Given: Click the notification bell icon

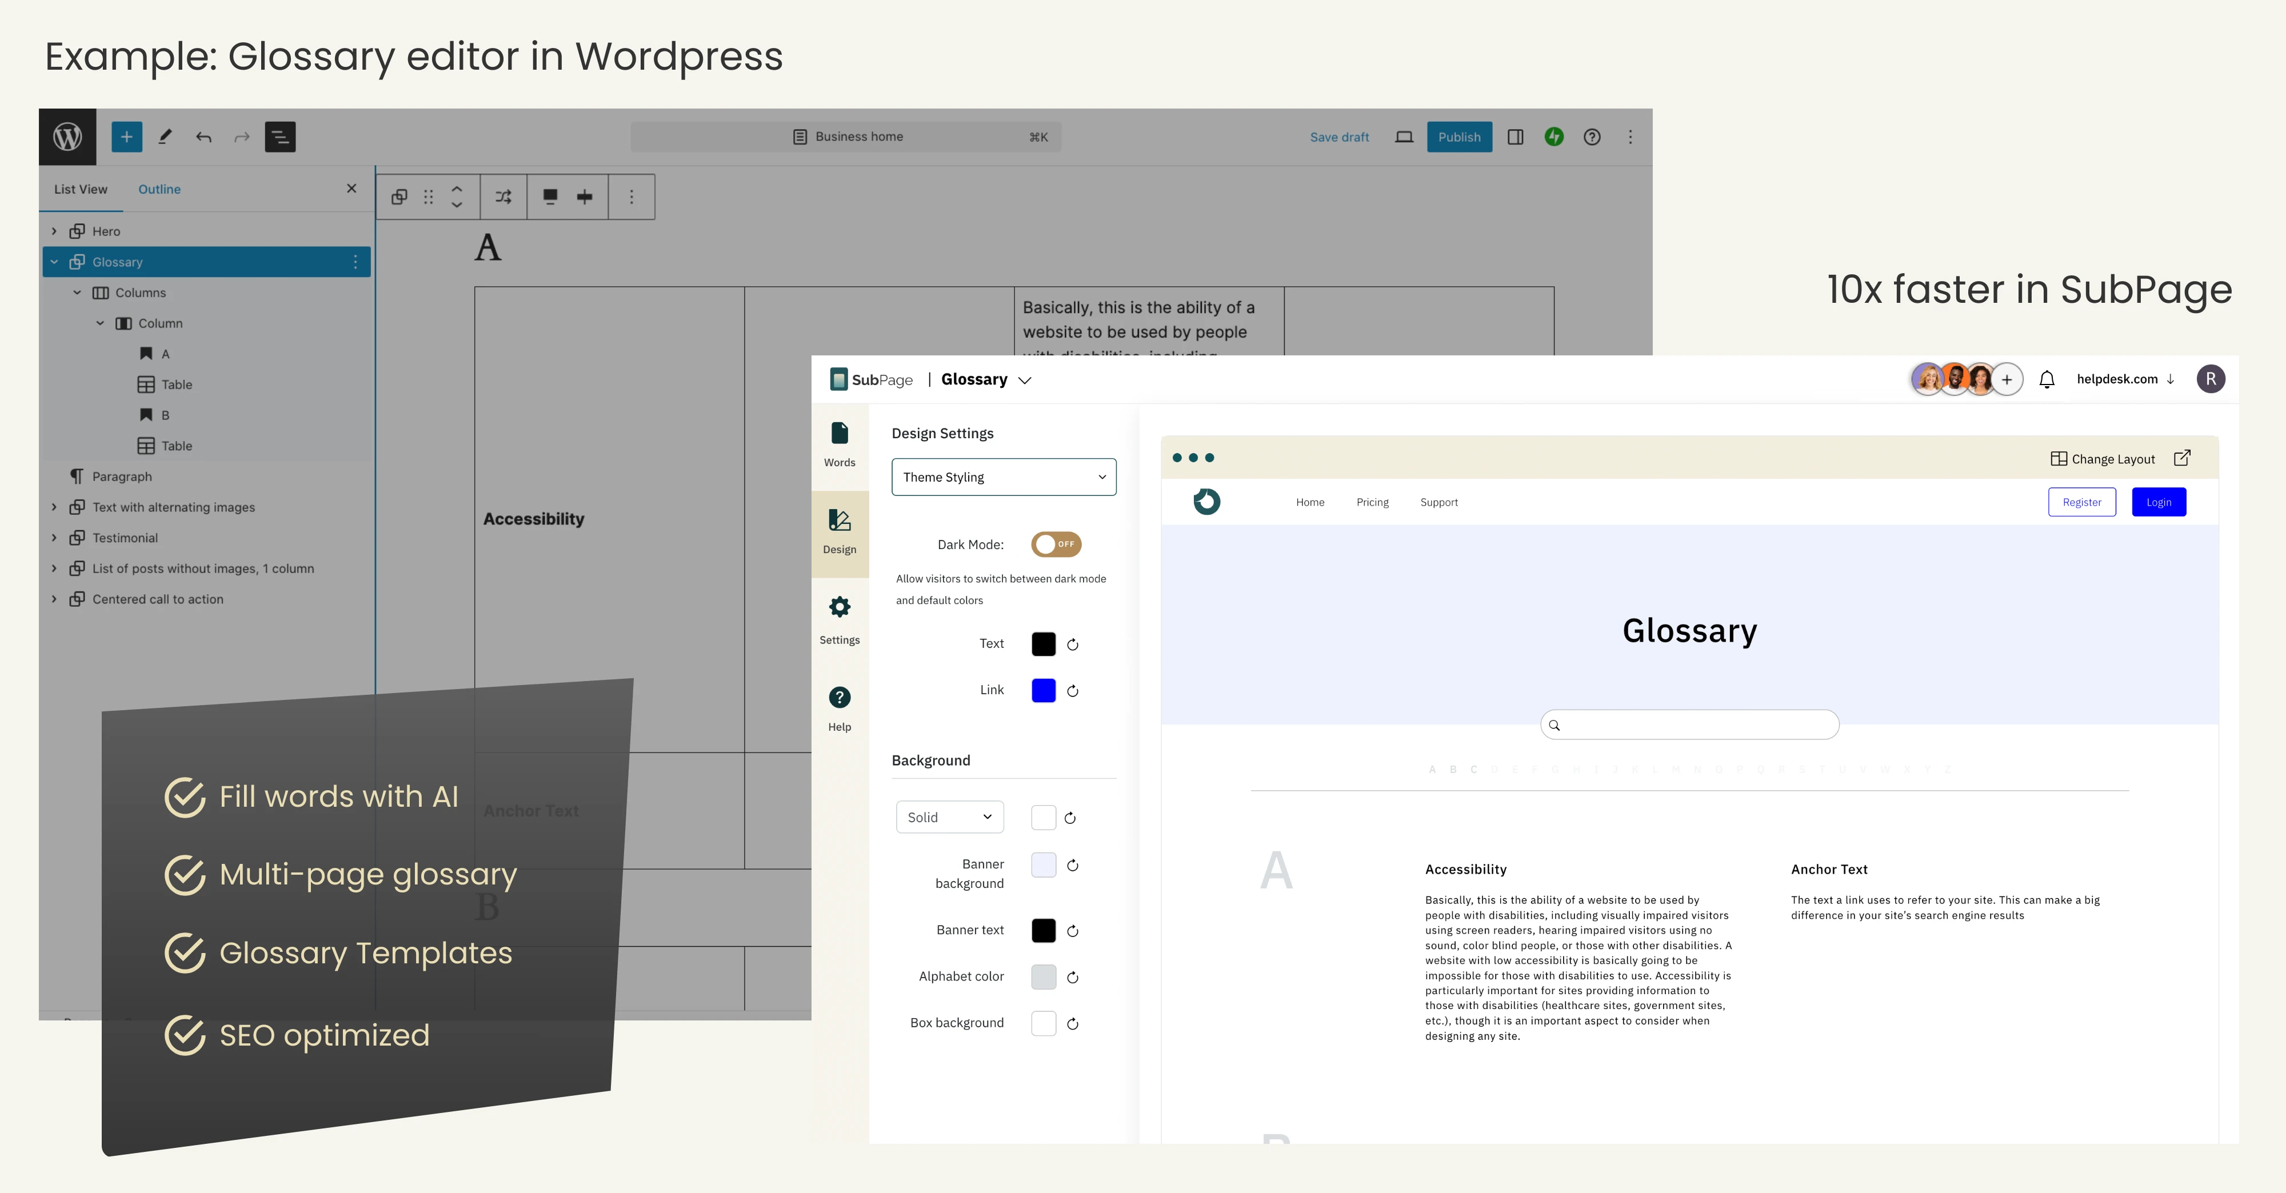Looking at the screenshot, I should 2047,379.
